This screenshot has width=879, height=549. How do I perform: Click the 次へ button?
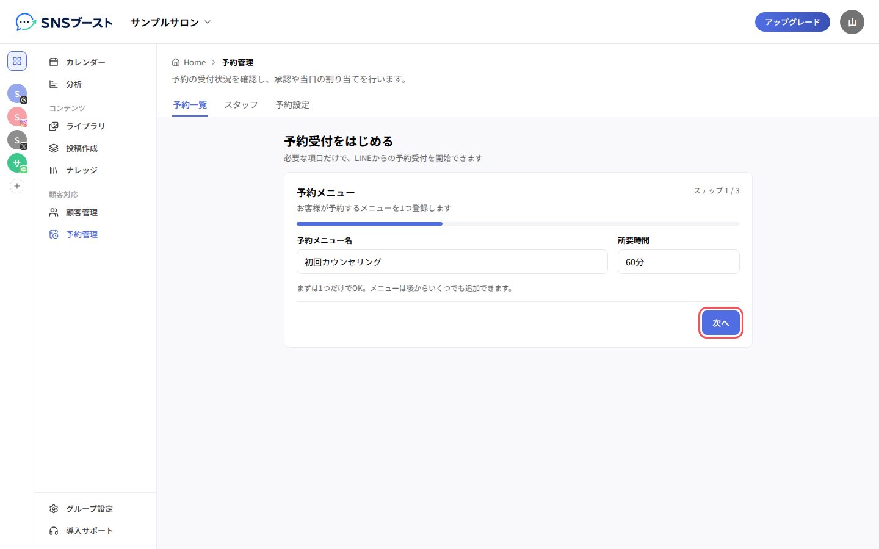coord(721,323)
